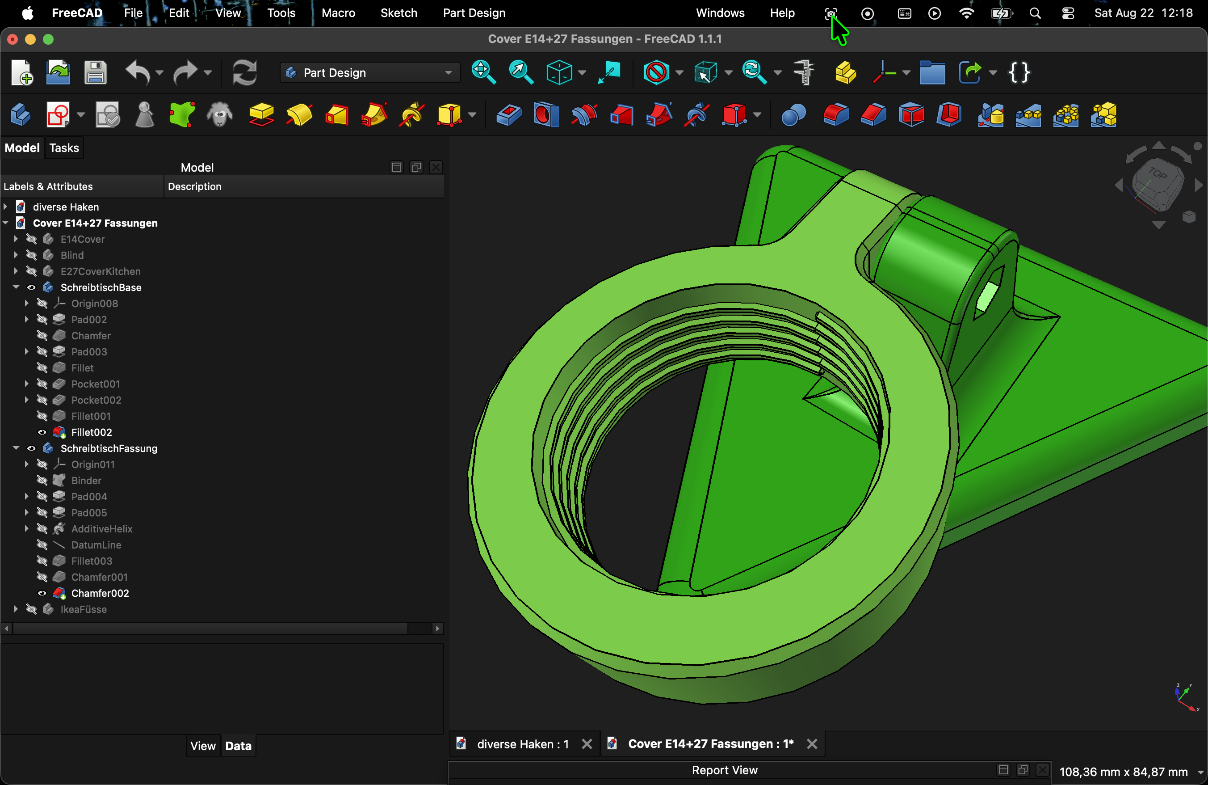Select the Pad005 tree item
Screen dimensions: 1208x785
point(89,513)
